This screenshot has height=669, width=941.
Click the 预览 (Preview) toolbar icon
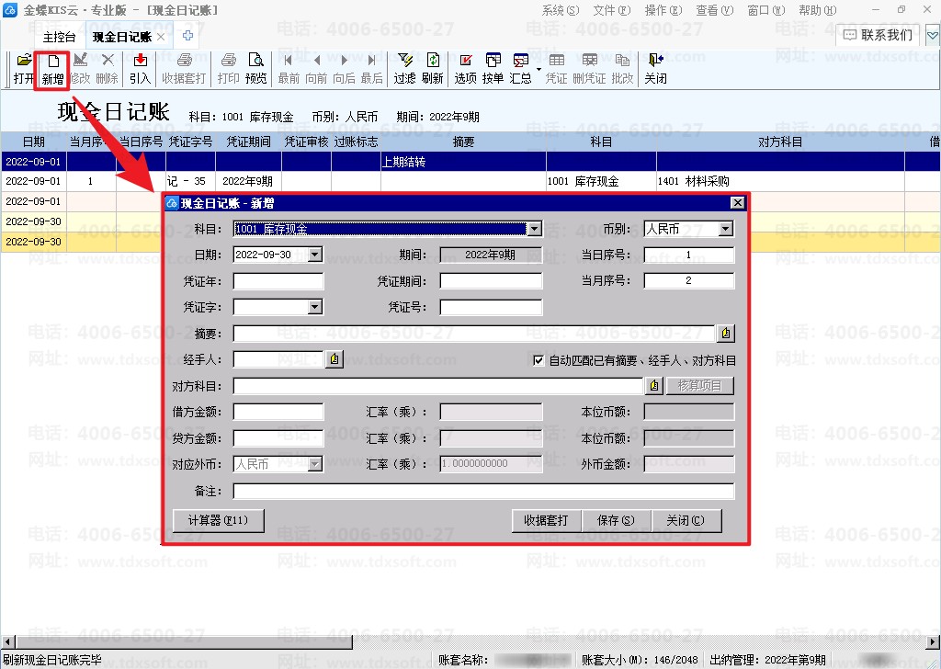click(x=256, y=69)
